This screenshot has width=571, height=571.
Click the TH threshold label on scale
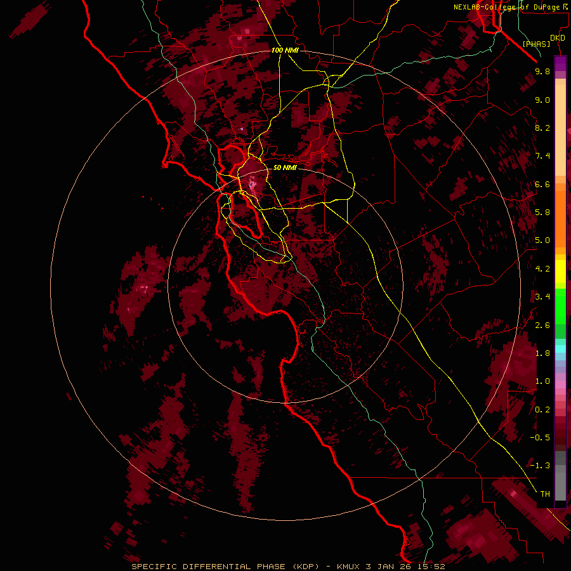[545, 494]
